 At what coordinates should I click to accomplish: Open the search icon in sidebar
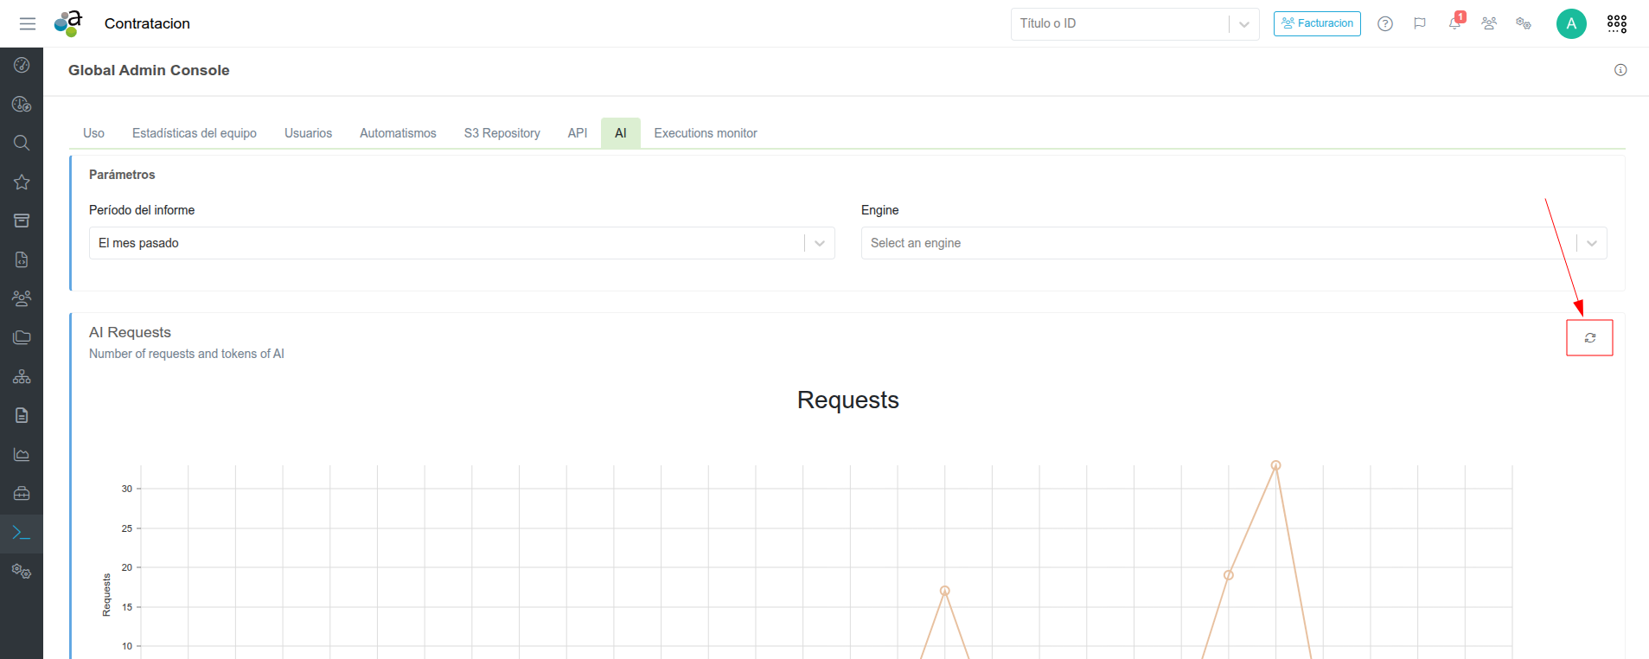pos(22,143)
